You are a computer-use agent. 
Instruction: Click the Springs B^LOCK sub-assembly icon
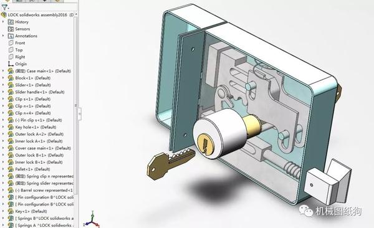[11, 218]
